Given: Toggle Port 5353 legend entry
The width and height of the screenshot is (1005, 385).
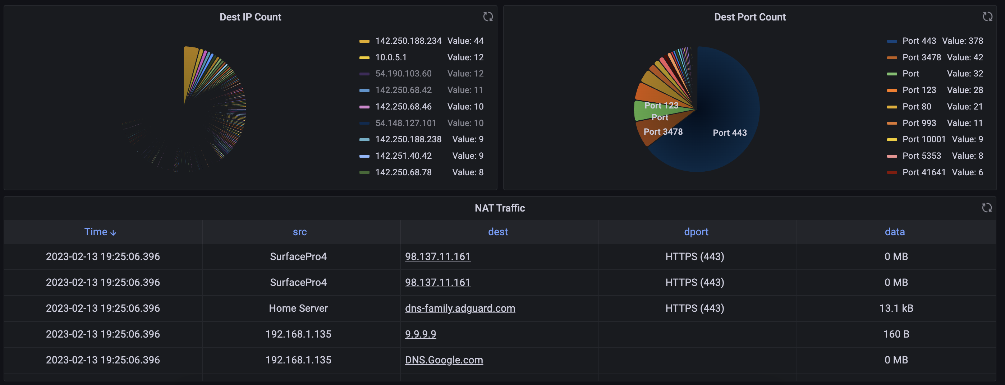Looking at the screenshot, I should tap(922, 156).
